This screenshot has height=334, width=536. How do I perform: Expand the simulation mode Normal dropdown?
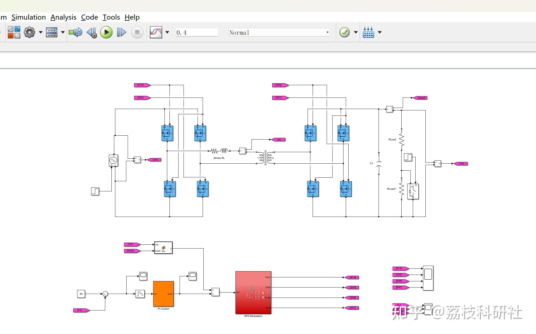(279, 33)
